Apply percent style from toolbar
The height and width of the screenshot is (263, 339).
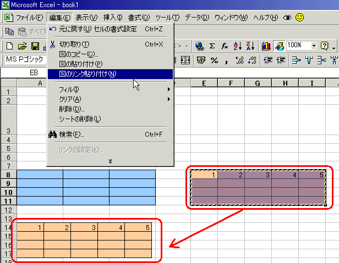pyautogui.click(x=214, y=60)
